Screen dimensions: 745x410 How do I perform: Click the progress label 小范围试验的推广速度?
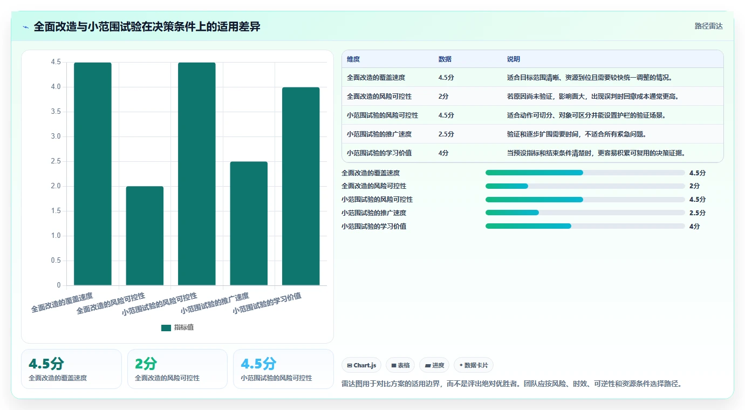point(374,213)
